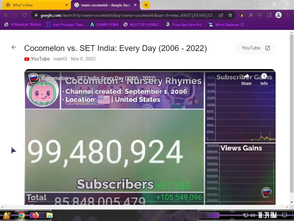The image size is (294, 221).
Task: Open the Extensions puzzle icon
Action: [x=251, y=15]
